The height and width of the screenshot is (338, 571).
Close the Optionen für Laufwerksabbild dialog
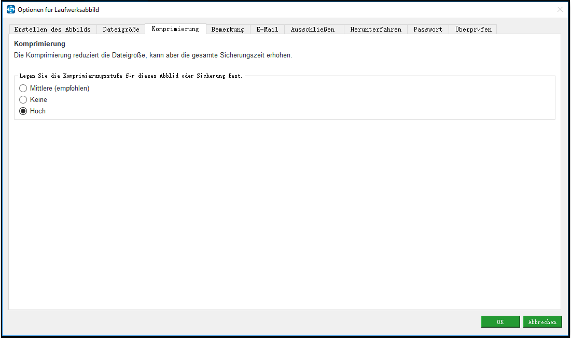pos(560,9)
